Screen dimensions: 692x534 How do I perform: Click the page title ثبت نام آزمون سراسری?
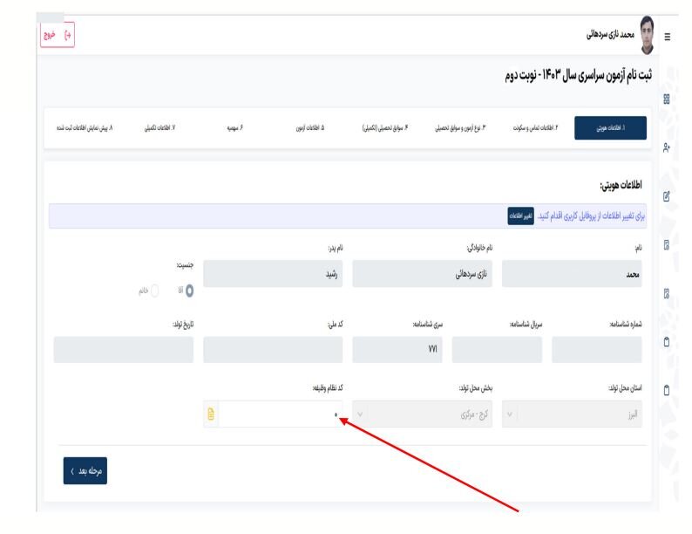pos(578,75)
